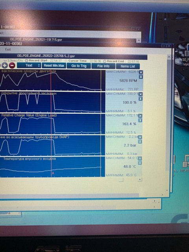
Task: Select the red cursor A marker
Action: tap(53, 173)
